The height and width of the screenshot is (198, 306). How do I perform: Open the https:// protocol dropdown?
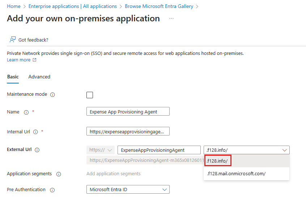point(101,150)
